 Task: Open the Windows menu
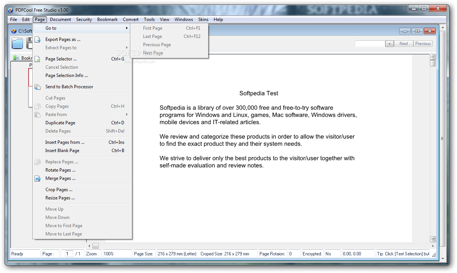184,19
